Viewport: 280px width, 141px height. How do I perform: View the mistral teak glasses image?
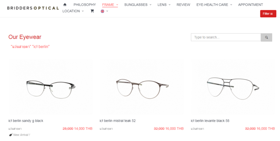point(141,88)
